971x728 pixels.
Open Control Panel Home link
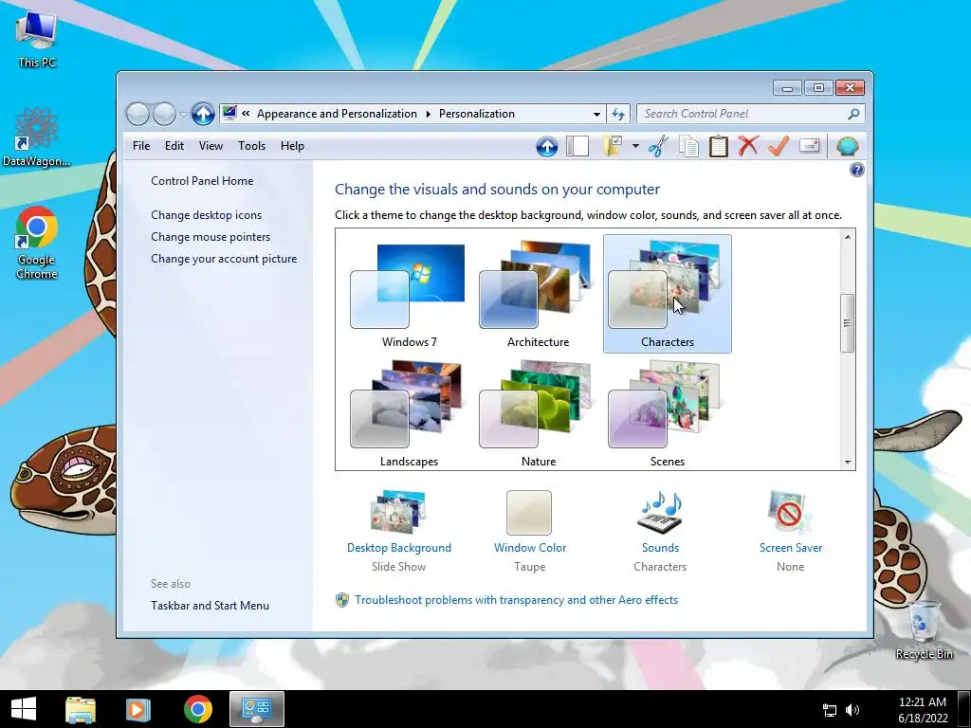pos(202,181)
